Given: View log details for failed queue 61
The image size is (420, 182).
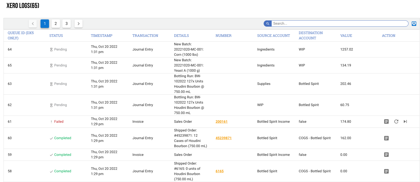Looking at the screenshot, I should point(386,121).
